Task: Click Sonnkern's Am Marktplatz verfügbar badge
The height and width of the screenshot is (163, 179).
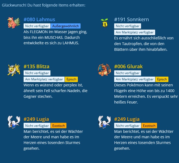Action: [135, 32]
